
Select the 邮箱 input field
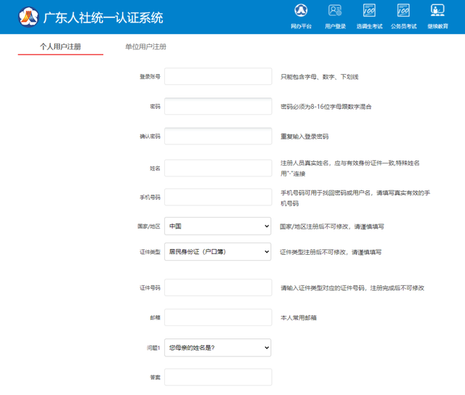point(218,317)
